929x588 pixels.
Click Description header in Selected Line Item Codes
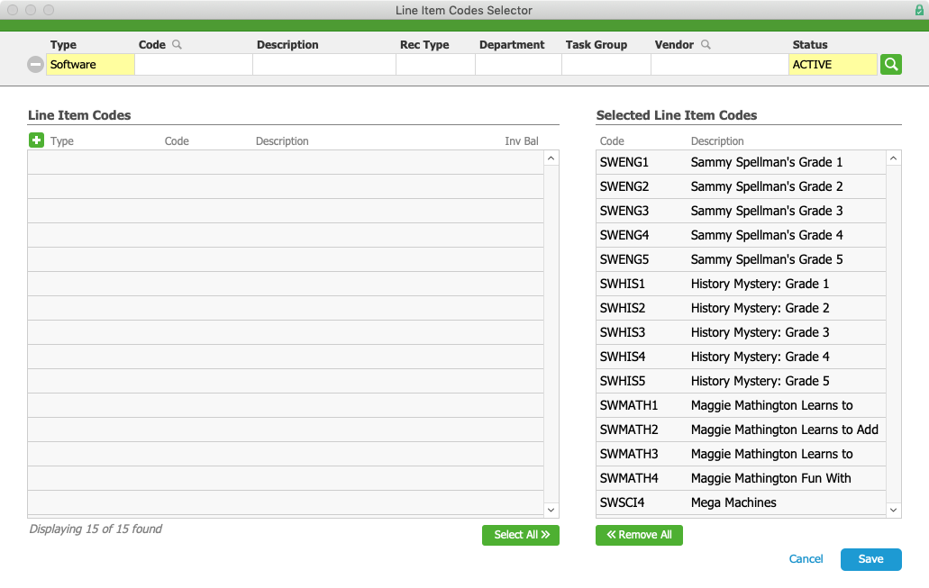pos(717,141)
